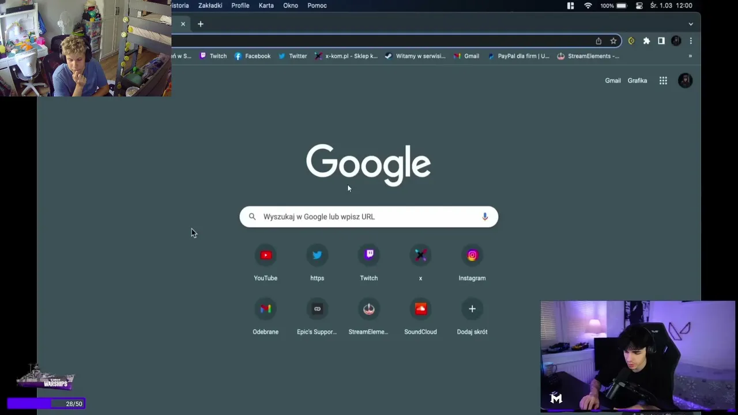Open the x shortcut tile
This screenshot has height=415, width=738.
coord(420,263)
